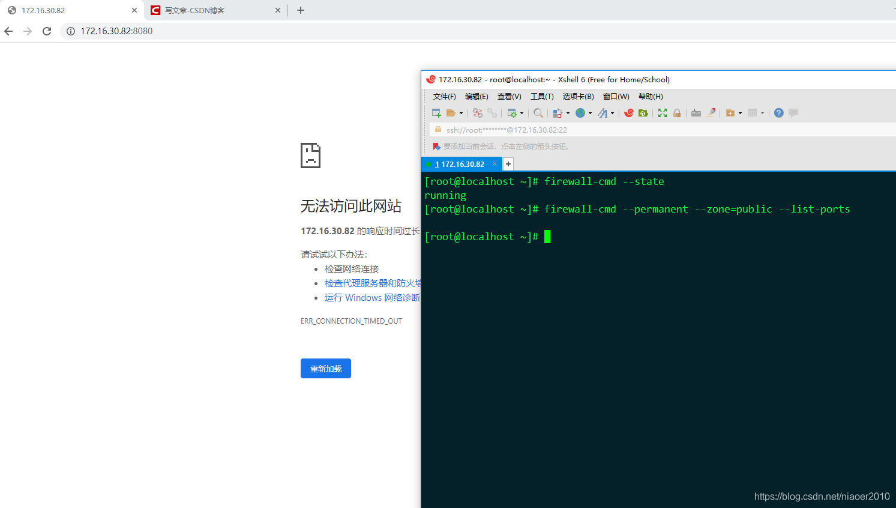
Task: Click the padlock icon in Xshell address bar
Action: click(438, 129)
